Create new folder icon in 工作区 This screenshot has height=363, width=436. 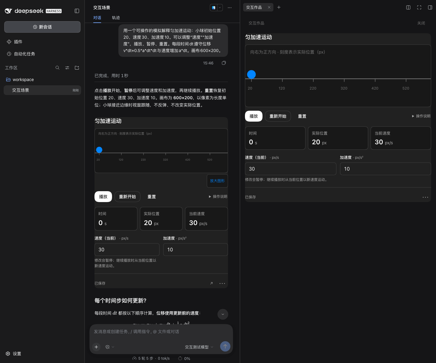[x=77, y=68]
